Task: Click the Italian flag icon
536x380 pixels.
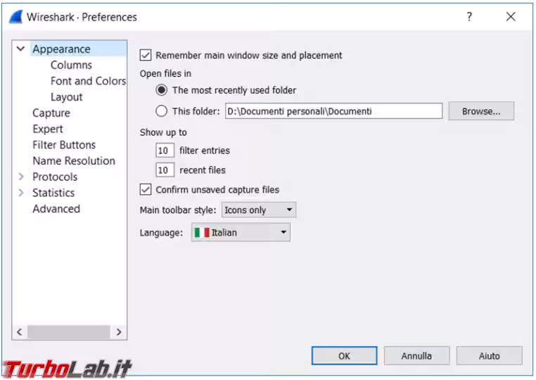Action: (202, 232)
